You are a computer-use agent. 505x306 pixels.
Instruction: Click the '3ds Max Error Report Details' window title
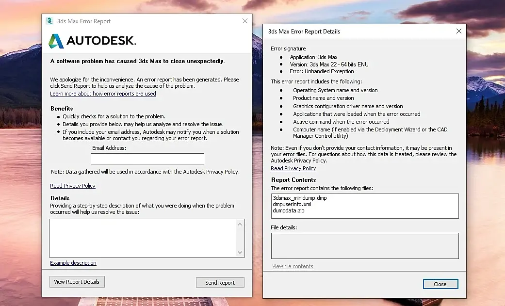pos(304,32)
